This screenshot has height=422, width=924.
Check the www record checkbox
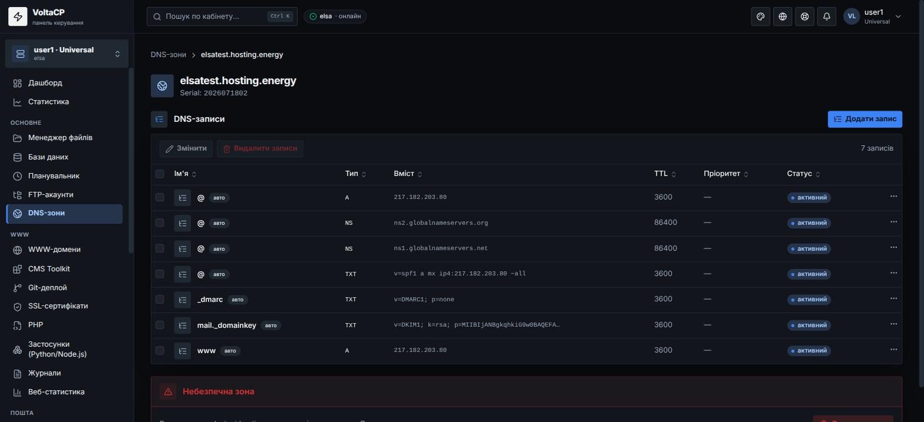click(x=160, y=350)
